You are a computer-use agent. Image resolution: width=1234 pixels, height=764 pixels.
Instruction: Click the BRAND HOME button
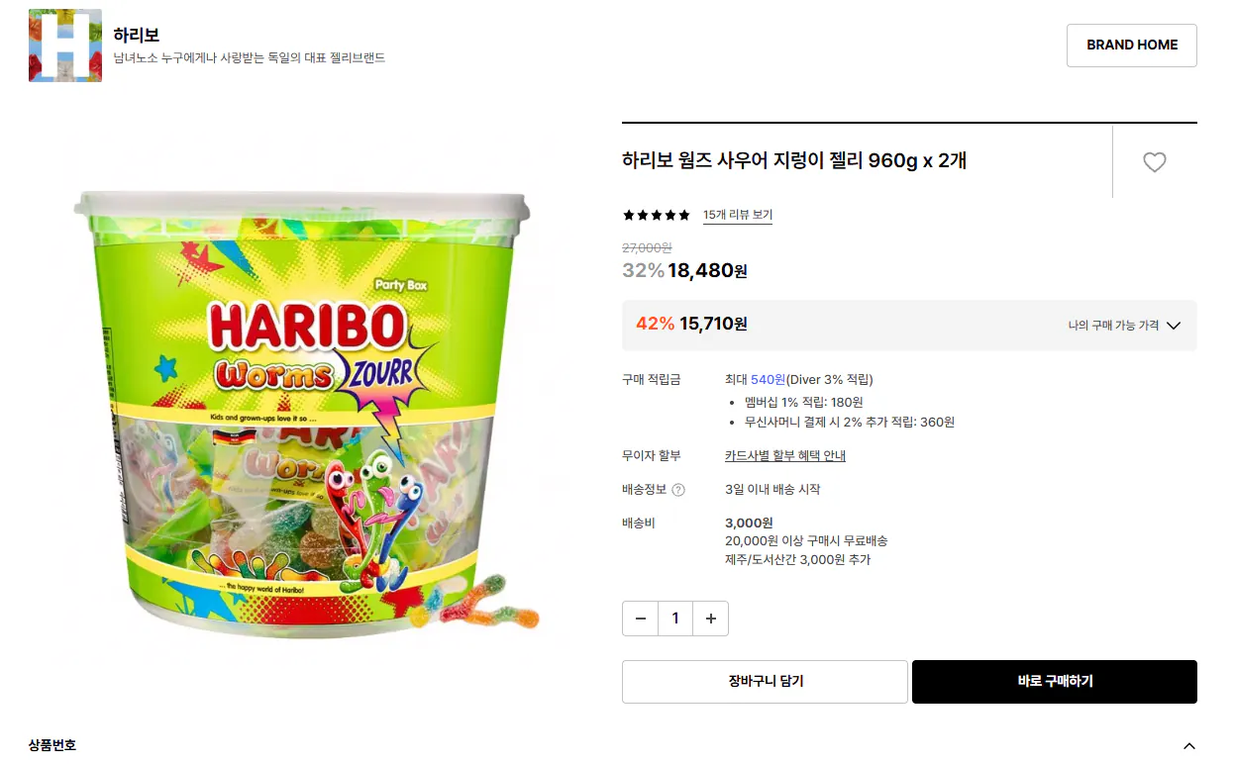[1131, 45]
